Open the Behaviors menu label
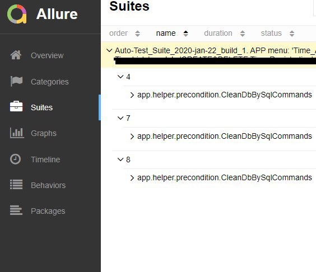Screen dimensions: 316x272 click(x=48, y=185)
